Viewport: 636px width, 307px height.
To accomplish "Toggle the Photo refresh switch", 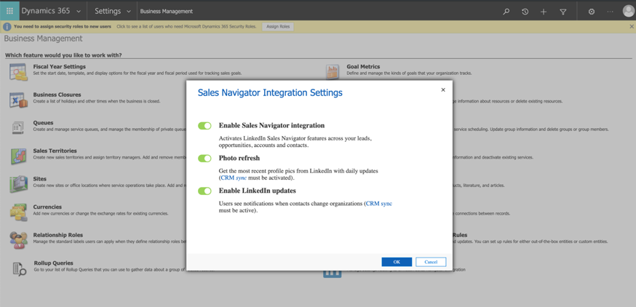I will [204, 158].
